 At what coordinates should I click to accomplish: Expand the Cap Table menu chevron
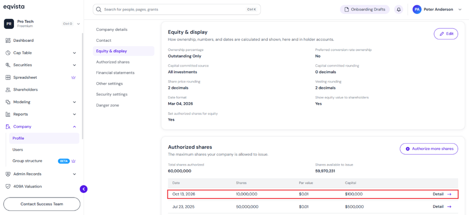point(74,53)
